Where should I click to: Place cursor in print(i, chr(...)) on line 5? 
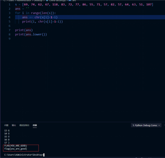[42, 21]
